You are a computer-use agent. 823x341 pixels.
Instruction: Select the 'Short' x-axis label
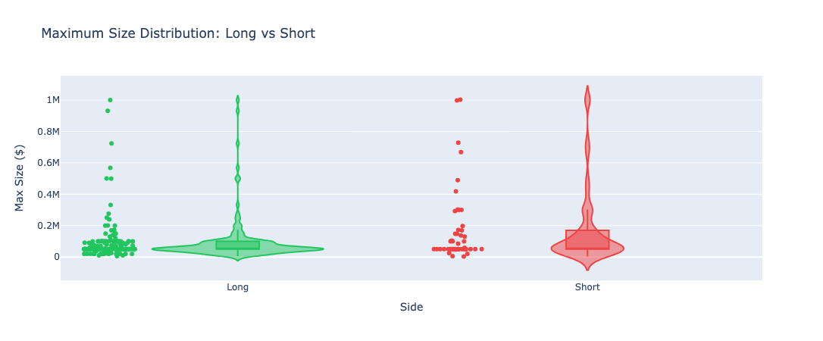pos(587,287)
